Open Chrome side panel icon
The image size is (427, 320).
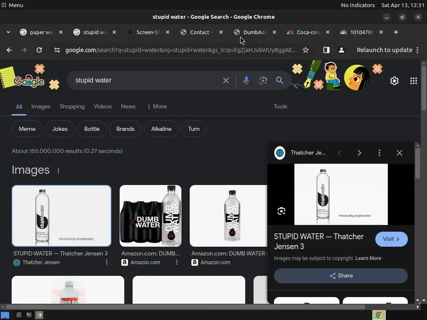[326, 50]
